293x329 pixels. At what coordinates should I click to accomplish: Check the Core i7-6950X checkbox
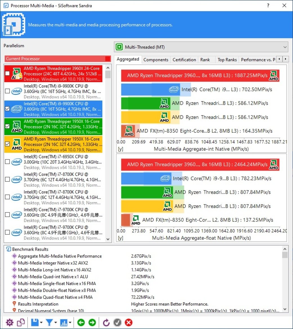coord(7,162)
